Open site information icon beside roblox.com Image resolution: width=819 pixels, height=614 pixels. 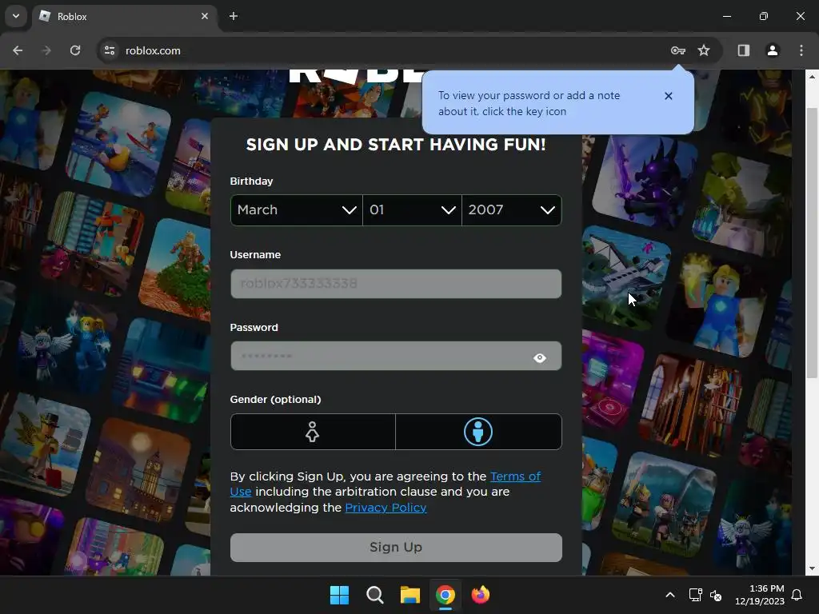109,50
